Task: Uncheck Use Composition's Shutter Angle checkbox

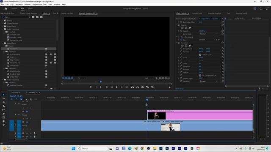Action: pos(200,76)
